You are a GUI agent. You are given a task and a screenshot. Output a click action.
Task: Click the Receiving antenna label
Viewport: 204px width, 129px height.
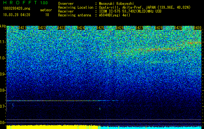pyautogui.click(x=75, y=15)
